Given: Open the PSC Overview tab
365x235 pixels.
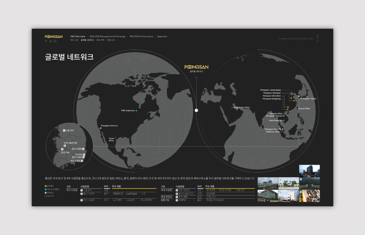Looking at the screenshot, I should (78, 37).
